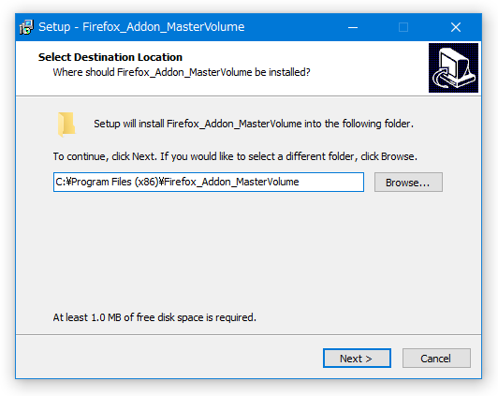The width and height of the screenshot is (498, 396).
Task: Click empty space at the path field's right end
Action: [x=332, y=183]
